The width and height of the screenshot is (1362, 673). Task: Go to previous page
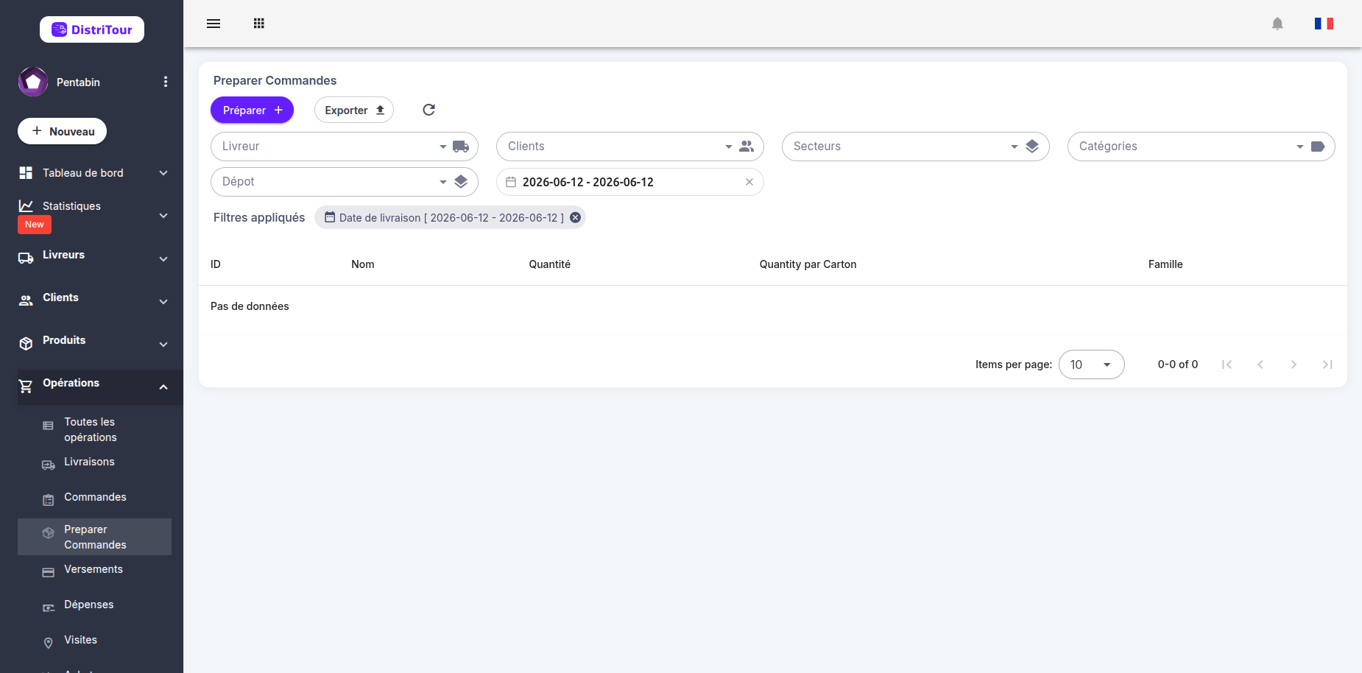pyautogui.click(x=1260, y=364)
